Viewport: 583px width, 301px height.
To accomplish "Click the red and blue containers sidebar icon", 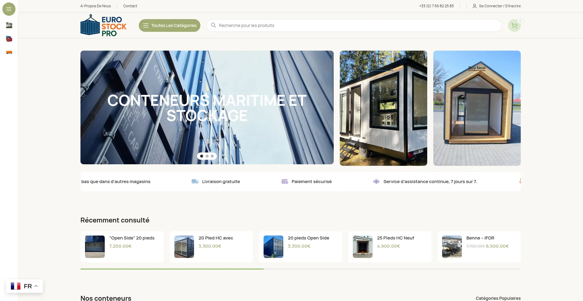I will coord(9,39).
